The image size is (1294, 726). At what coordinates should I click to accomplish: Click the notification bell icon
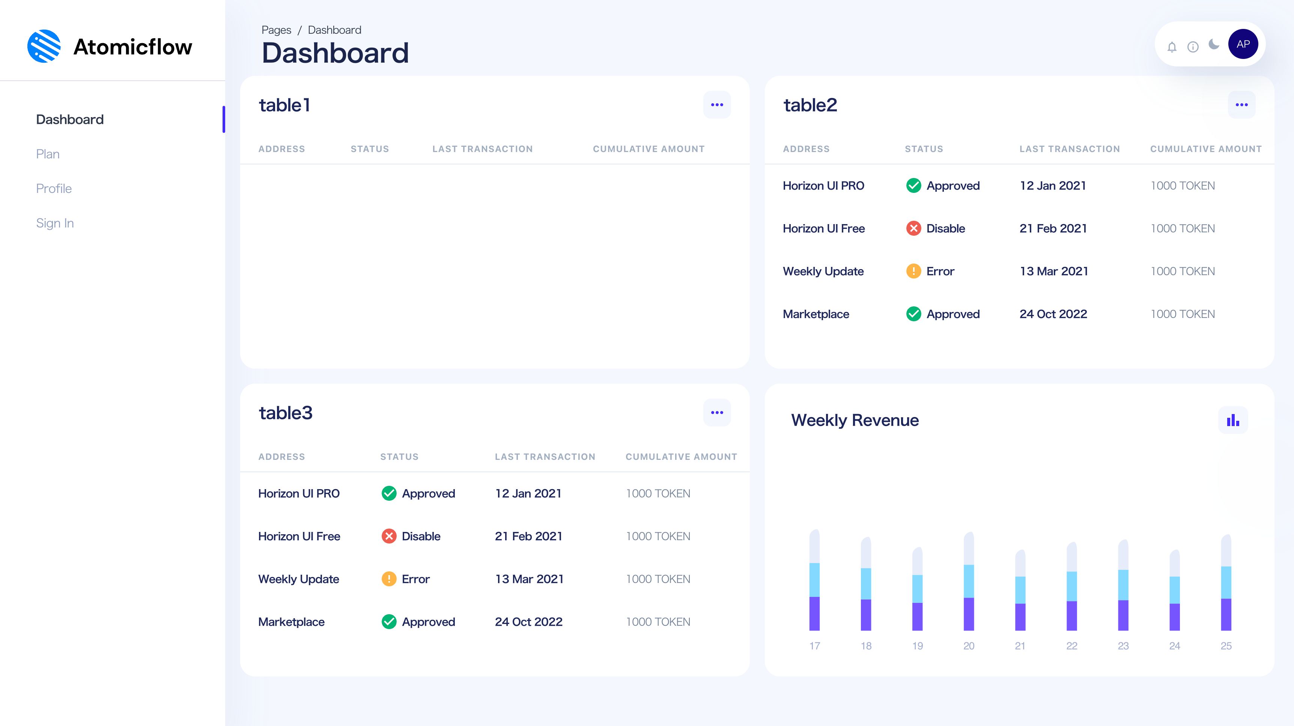1172,44
